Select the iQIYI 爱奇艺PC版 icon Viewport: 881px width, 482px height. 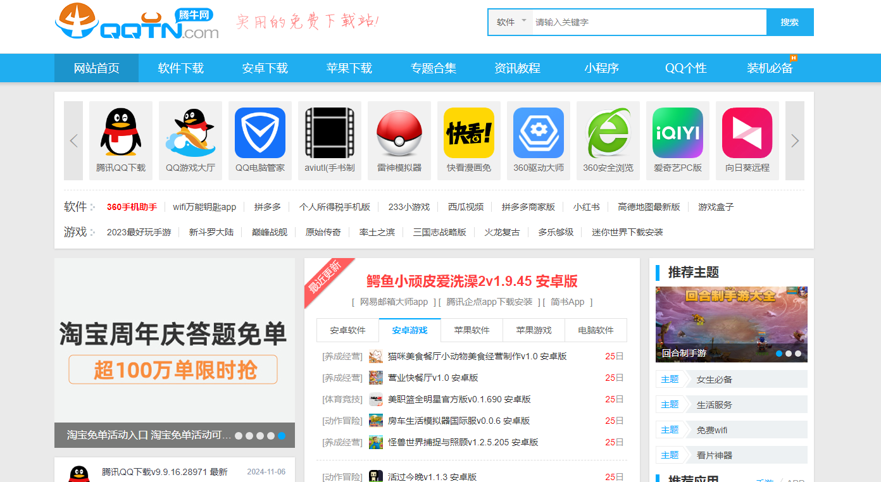(677, 133)
